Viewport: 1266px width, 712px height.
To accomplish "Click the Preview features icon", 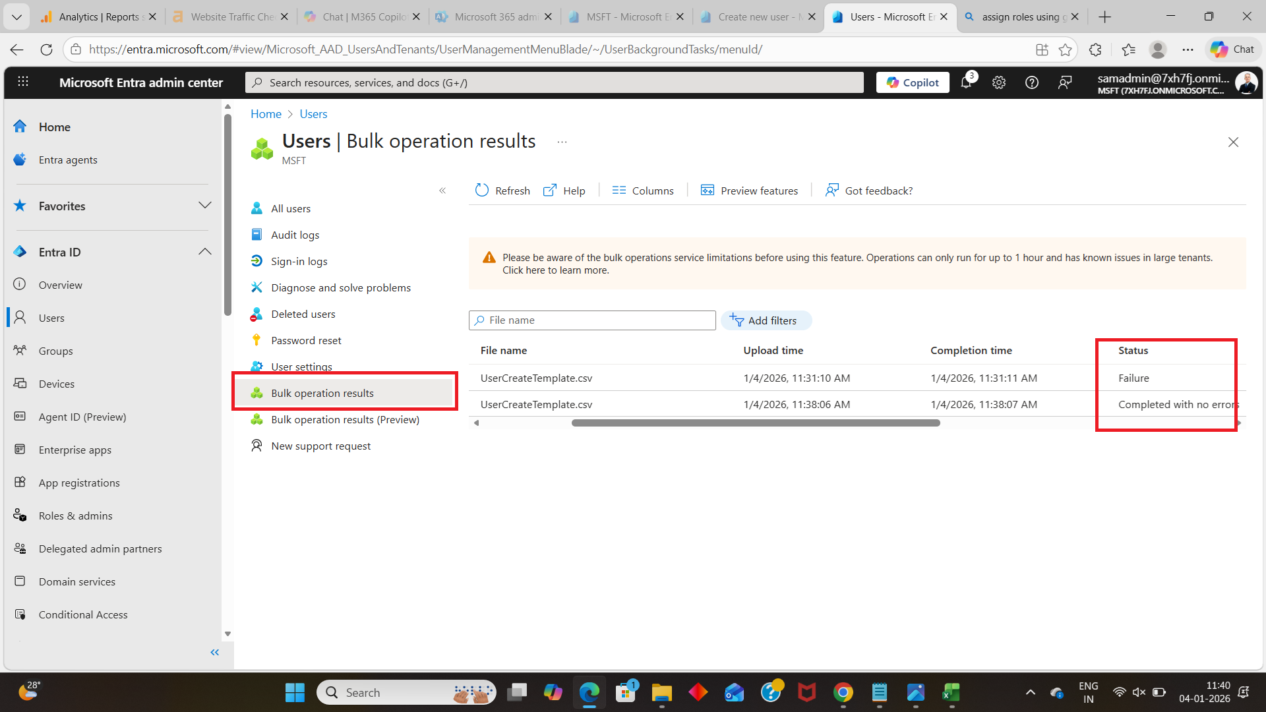I will [708, 191].
